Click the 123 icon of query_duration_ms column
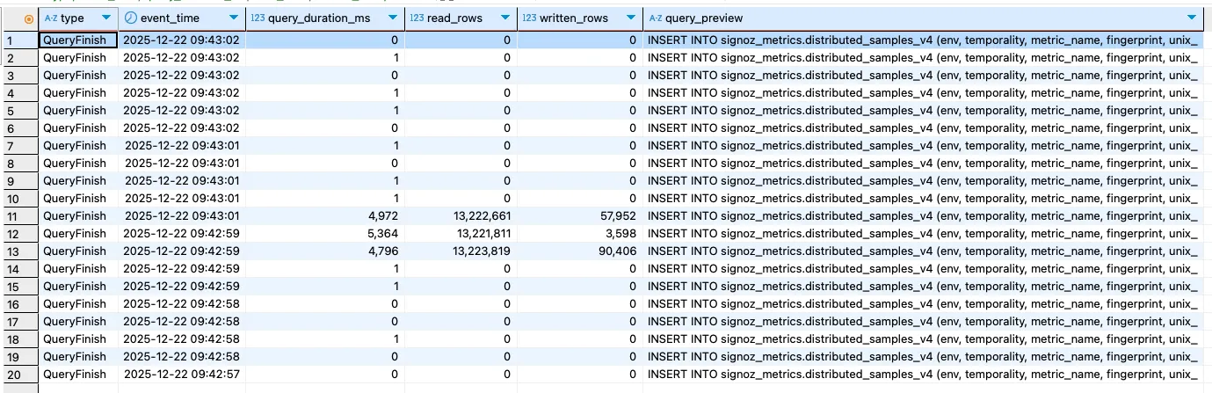1212x393 pixels. (x=258, y=18)
